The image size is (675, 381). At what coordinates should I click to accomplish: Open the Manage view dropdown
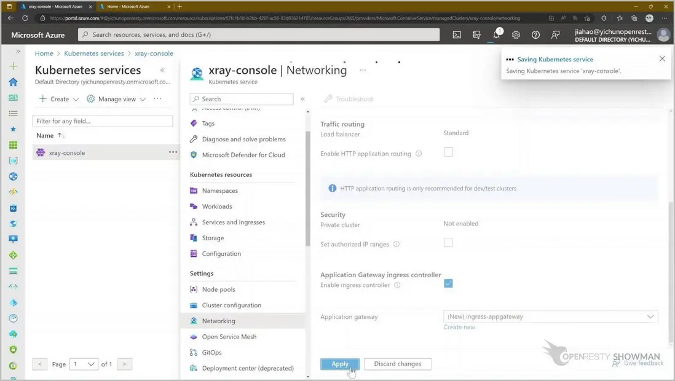pos(116,99)
